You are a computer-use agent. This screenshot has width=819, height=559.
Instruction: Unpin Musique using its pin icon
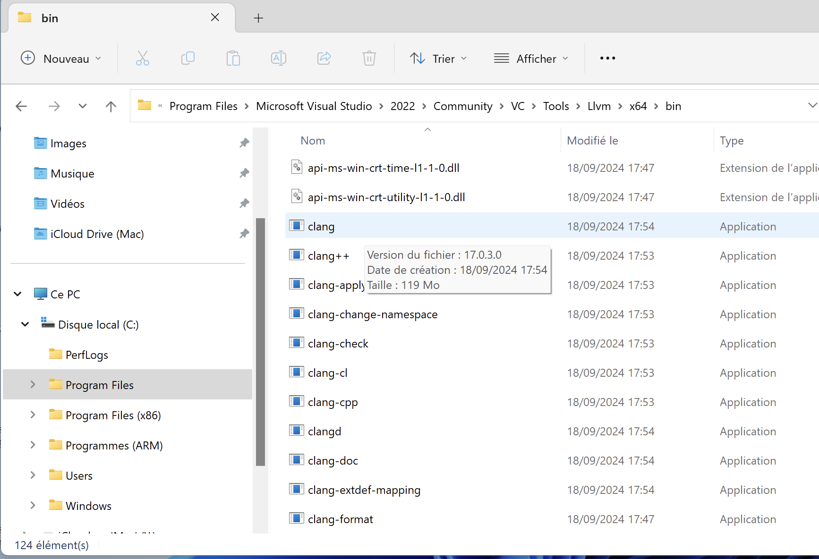click(244, 173)
